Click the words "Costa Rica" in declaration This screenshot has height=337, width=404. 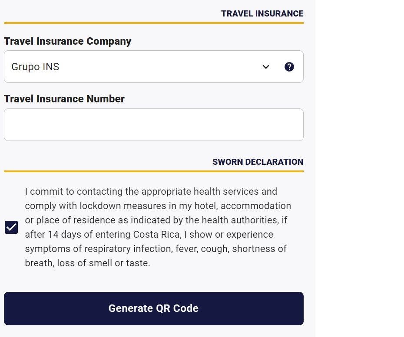coord(156,234)
